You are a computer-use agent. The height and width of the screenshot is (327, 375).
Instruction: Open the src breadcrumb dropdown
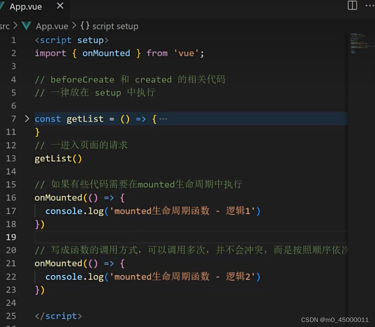[5, 26]
